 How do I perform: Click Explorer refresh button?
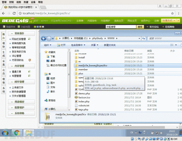click(x=143, y=38)
